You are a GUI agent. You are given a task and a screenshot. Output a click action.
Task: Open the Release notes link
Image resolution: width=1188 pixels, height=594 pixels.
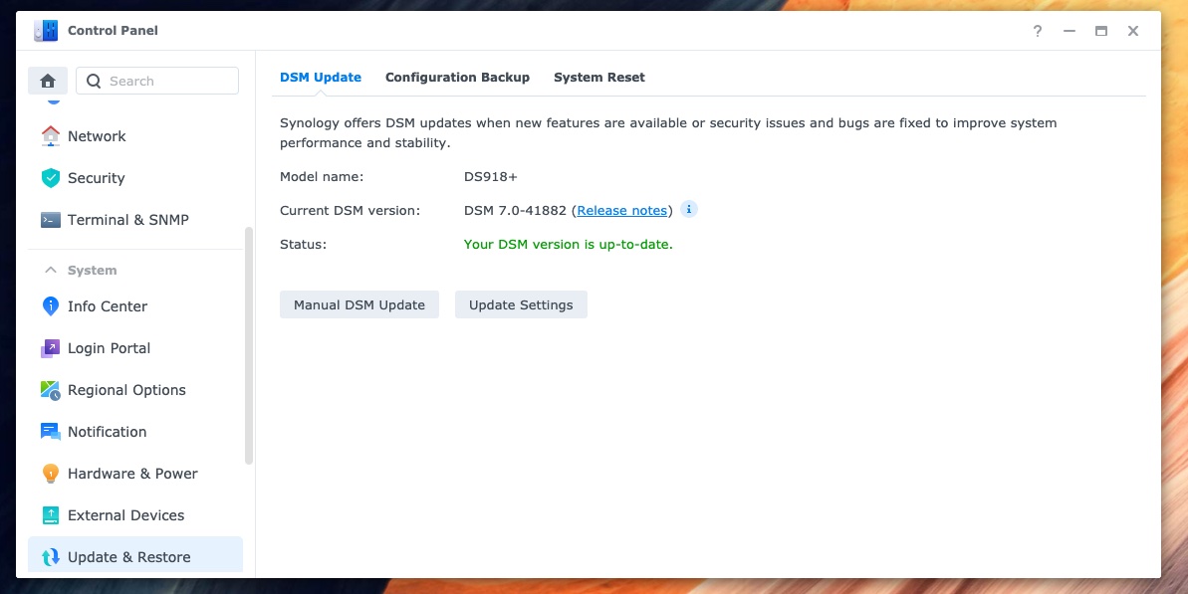622,210
